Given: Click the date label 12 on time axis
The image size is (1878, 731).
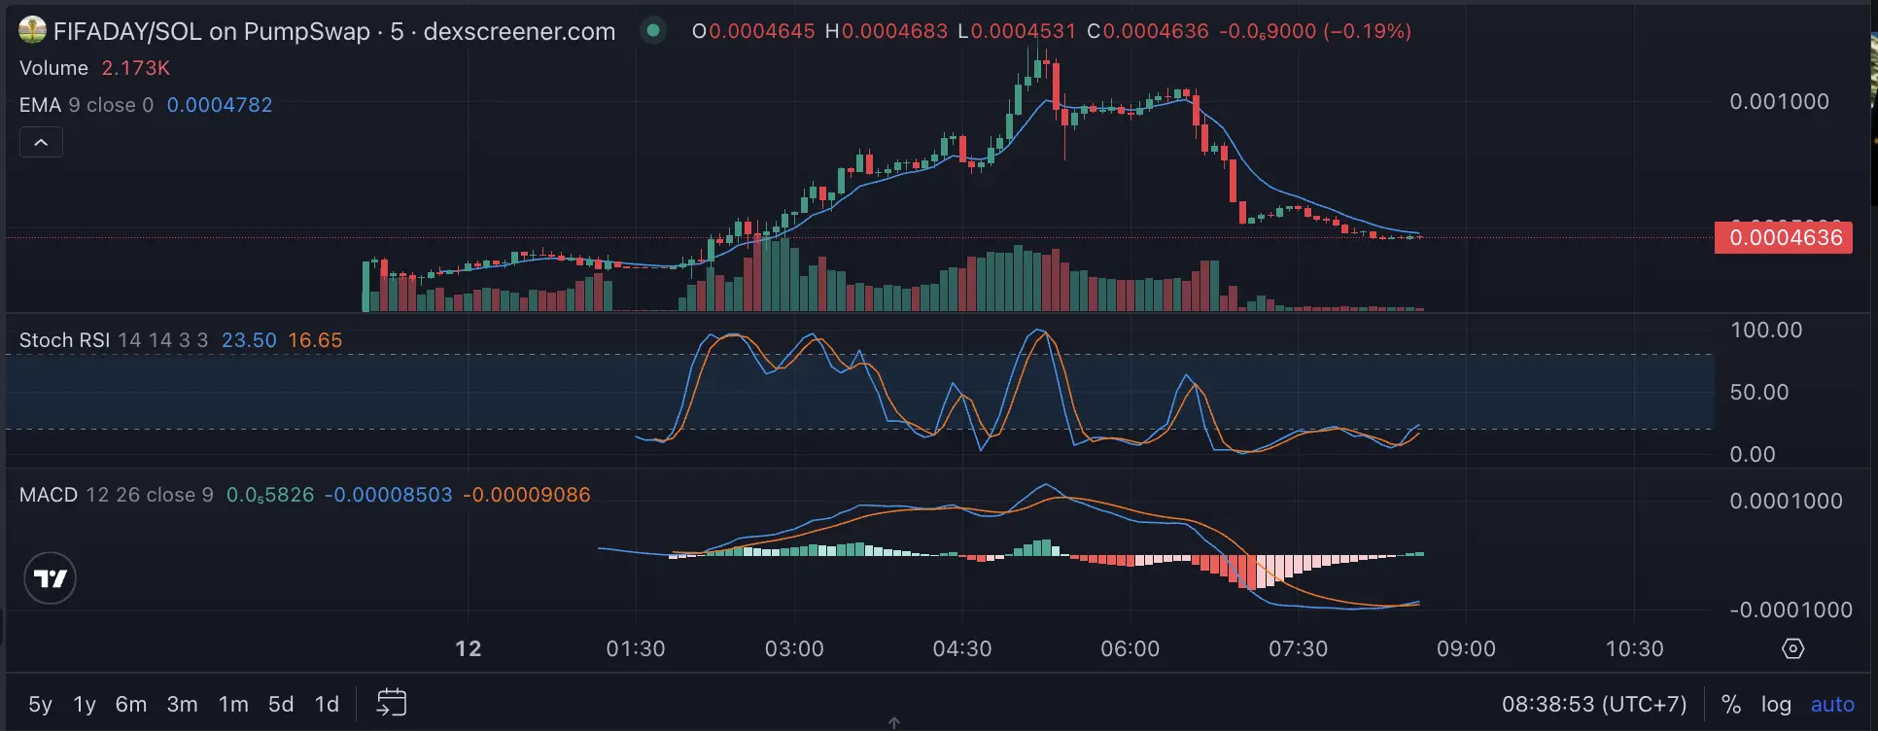Looking at the screenshot, I should coord(469,649).
